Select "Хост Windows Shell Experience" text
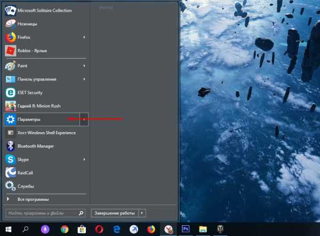320x236 pixels. (x=46, y=133)
